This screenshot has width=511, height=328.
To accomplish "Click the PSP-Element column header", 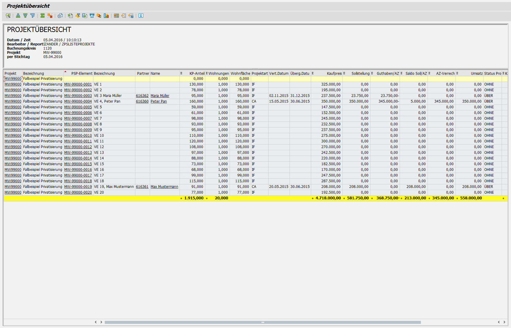I will pyautogui.click(x=81, y=73).
